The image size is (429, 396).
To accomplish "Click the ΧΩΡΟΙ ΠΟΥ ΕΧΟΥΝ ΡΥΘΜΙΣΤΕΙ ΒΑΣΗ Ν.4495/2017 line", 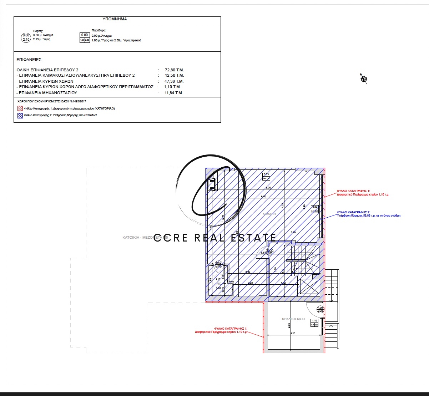I will tap(52, 101).
